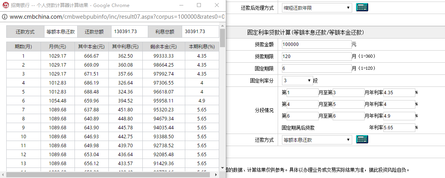This screenshot has width=445, height=178.
Task: Click the 固定利率贷款计算 section heading
Action: (x=306, y=33)
